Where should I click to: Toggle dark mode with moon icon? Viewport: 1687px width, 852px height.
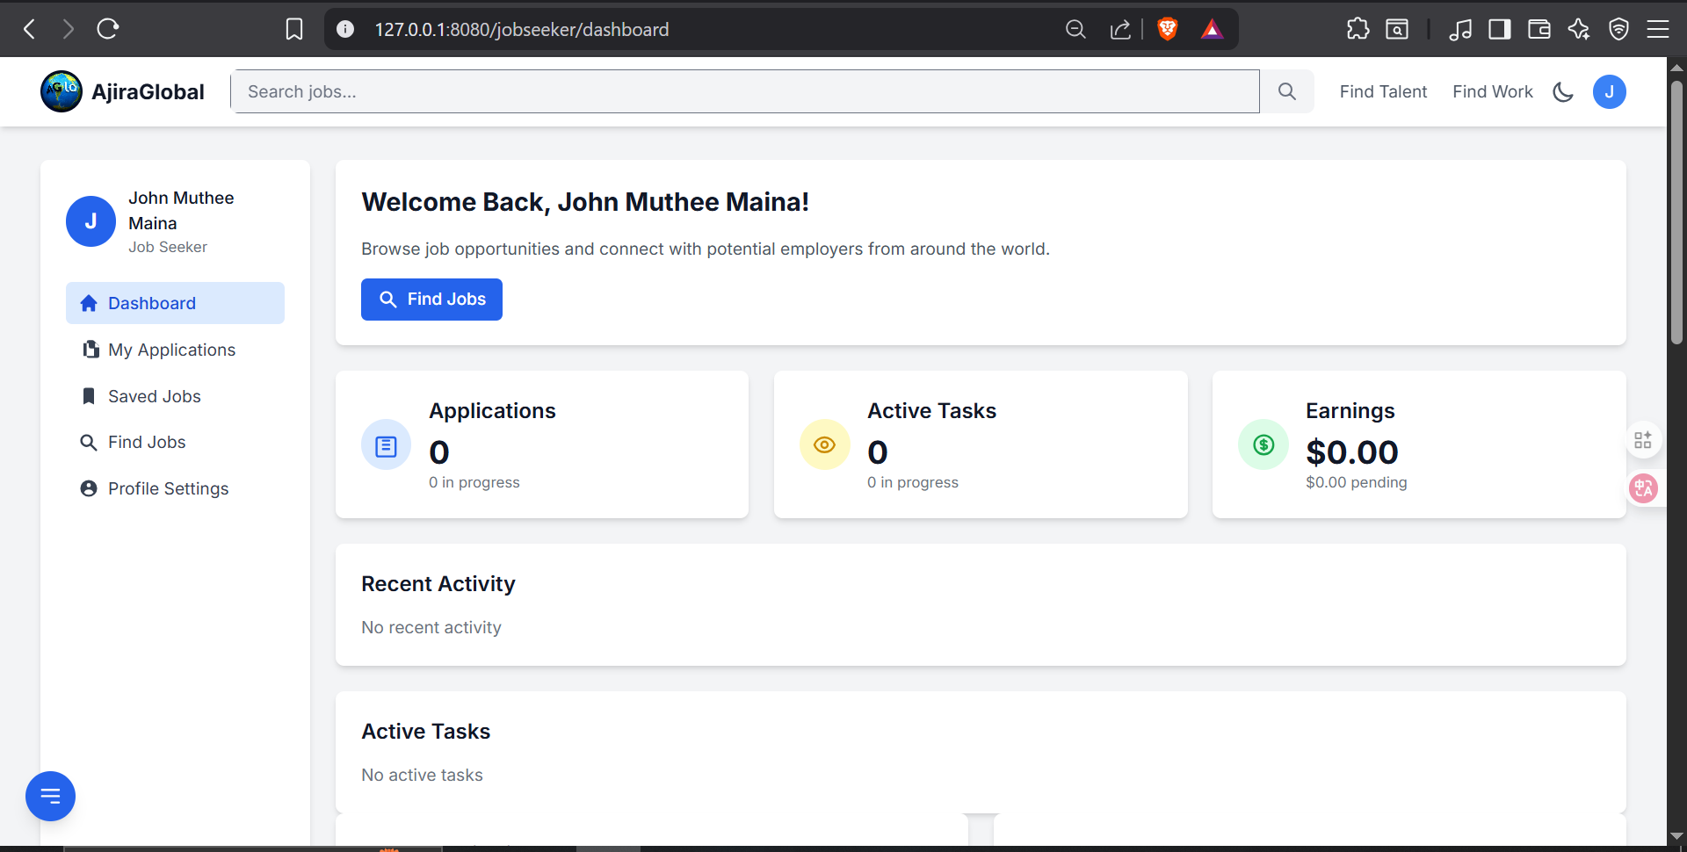pos(1563,91)
